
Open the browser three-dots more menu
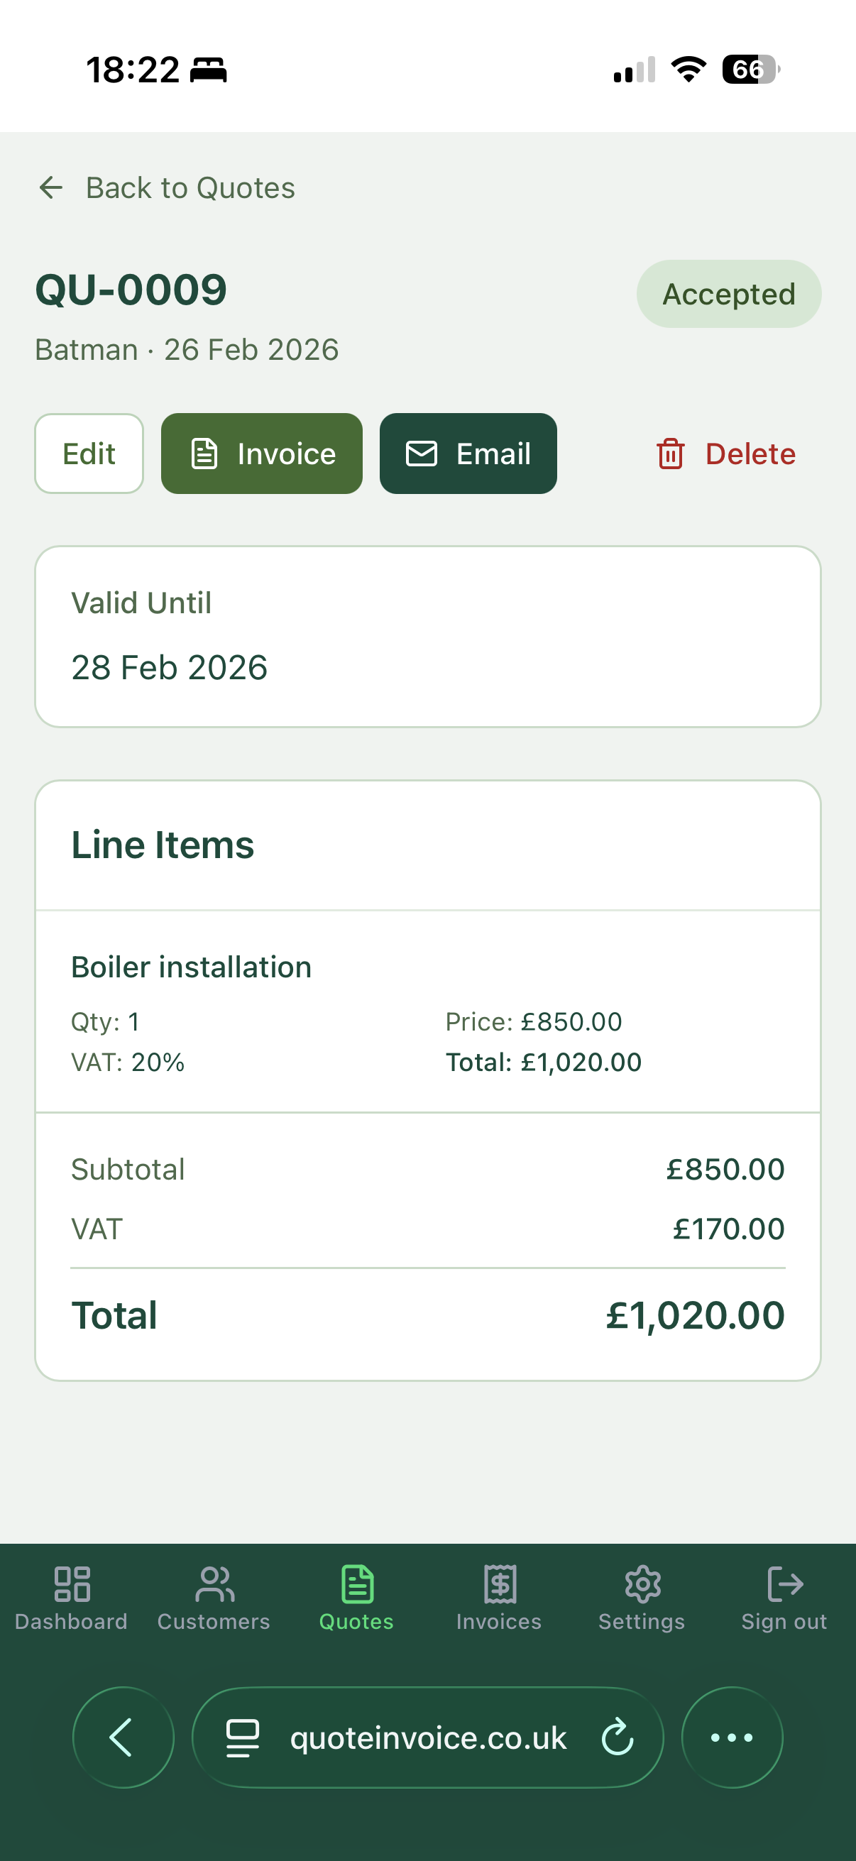coord(732,1738)
